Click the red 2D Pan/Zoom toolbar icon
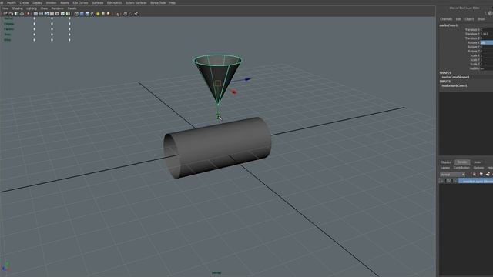 tap(28, 14)
